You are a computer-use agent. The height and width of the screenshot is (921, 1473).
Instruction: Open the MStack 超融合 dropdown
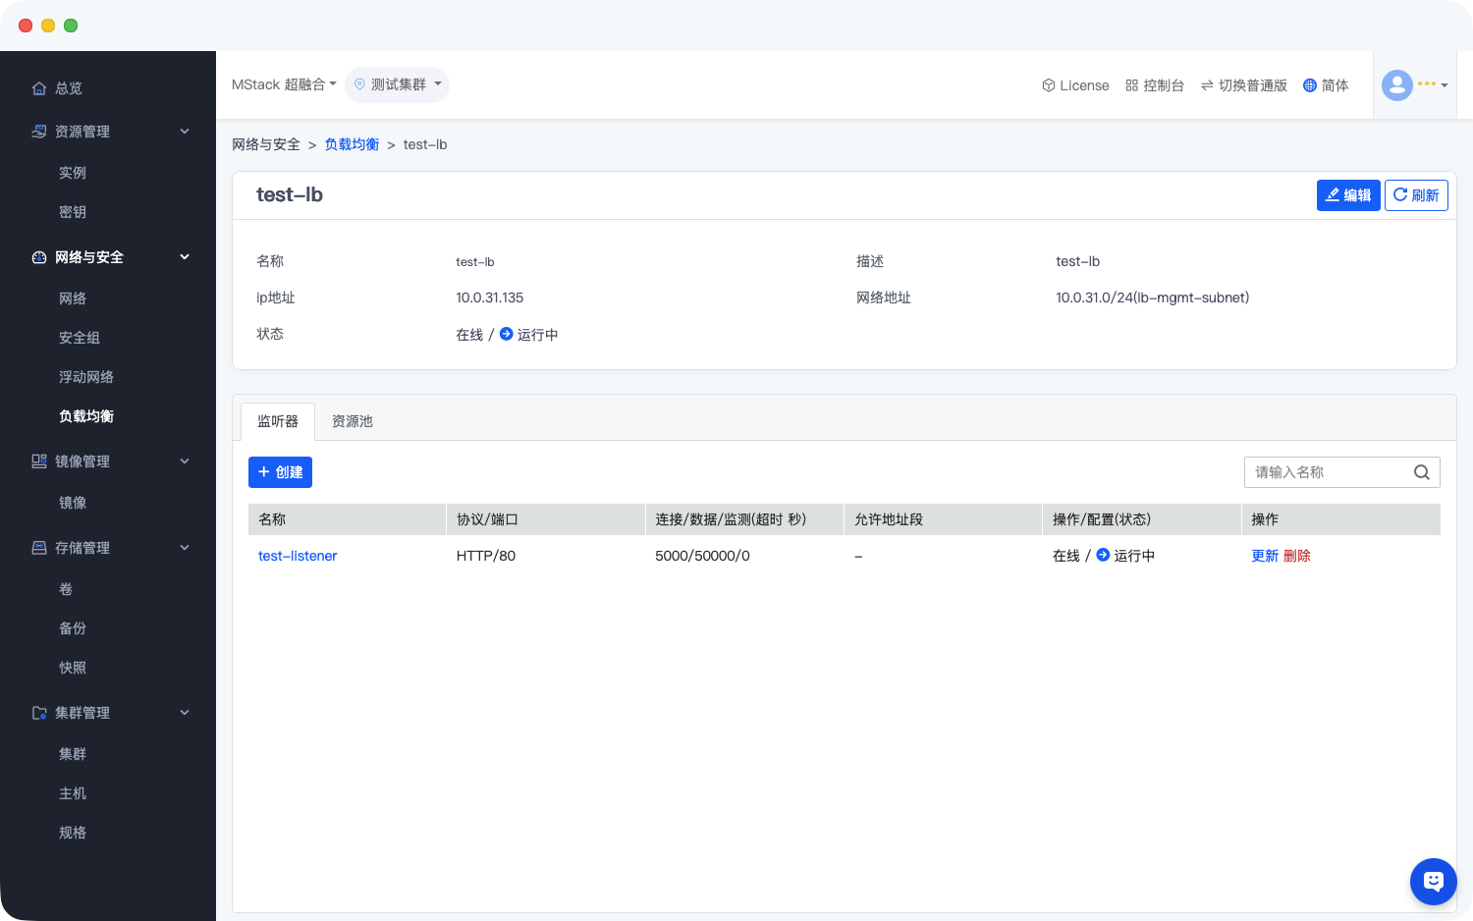284,84
